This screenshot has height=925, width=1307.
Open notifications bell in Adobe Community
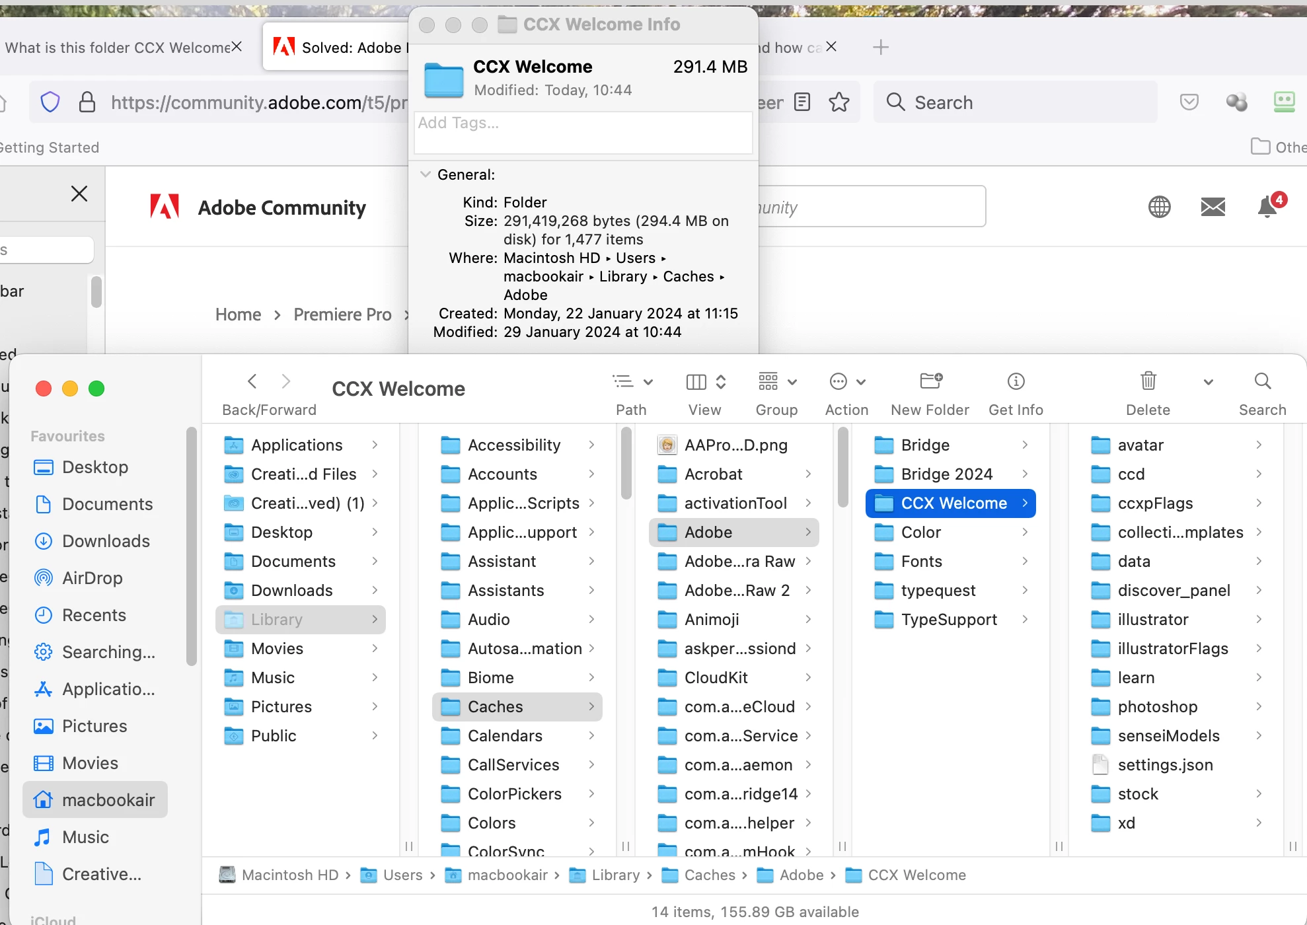[x=1267, y=207]
